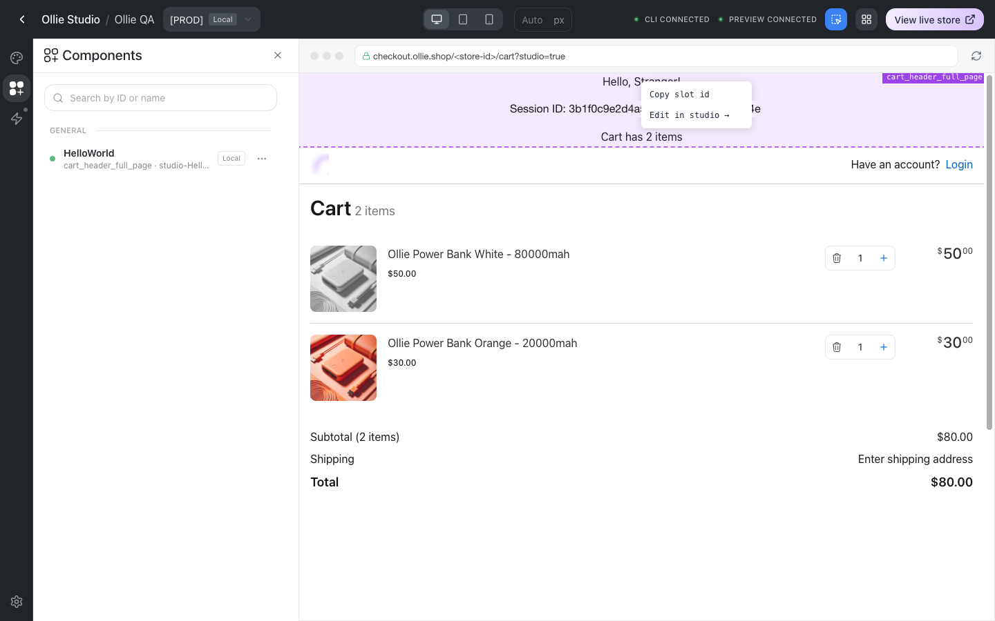Increase quantity of Power Bank White

884,258
